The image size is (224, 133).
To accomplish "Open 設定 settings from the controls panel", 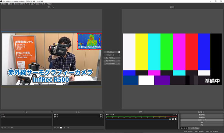I will [x=202, y=123].
